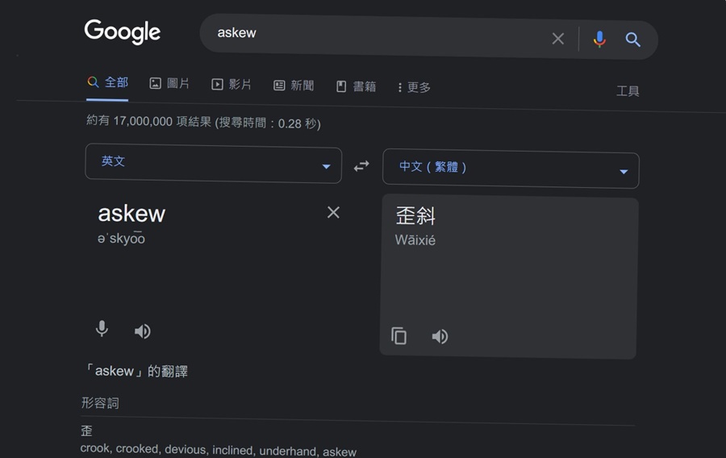Click the result count 約有 17,000,000 項結果
The height and width of the screenshot is (458, 726).
(x=148, y=121)
